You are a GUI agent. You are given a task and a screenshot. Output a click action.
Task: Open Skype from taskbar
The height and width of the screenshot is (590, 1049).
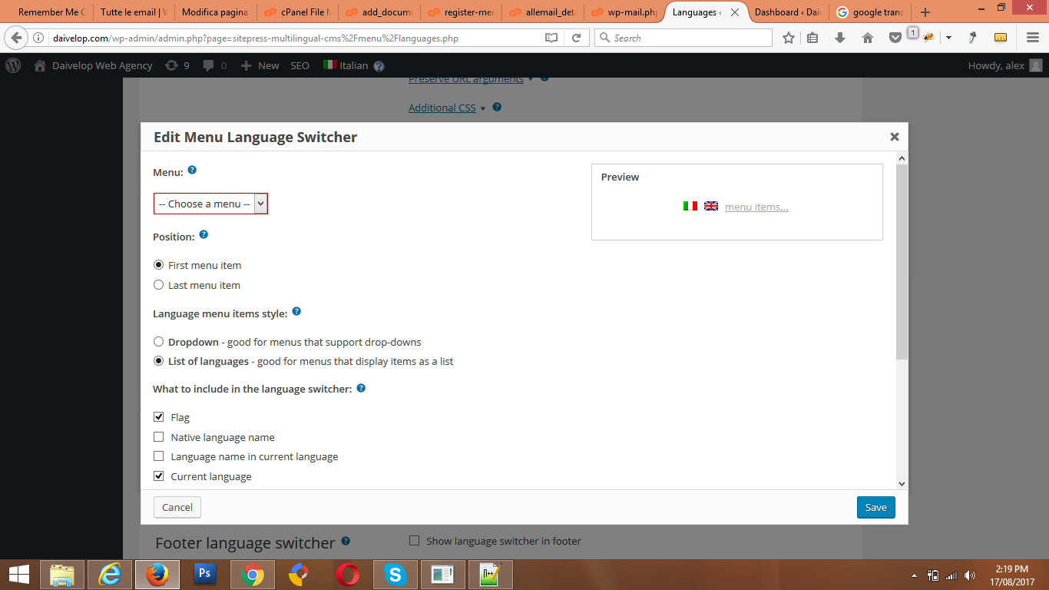pyautogui.click(x=395, y=574)
